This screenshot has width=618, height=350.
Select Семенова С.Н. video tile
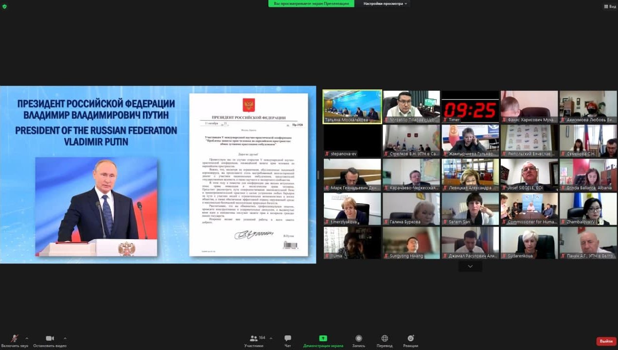tap(588, 140)
